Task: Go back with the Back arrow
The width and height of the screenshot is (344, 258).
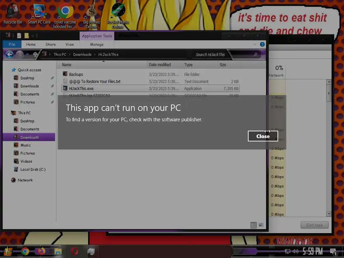Action: pyautogui.click(x=9, y=54)
